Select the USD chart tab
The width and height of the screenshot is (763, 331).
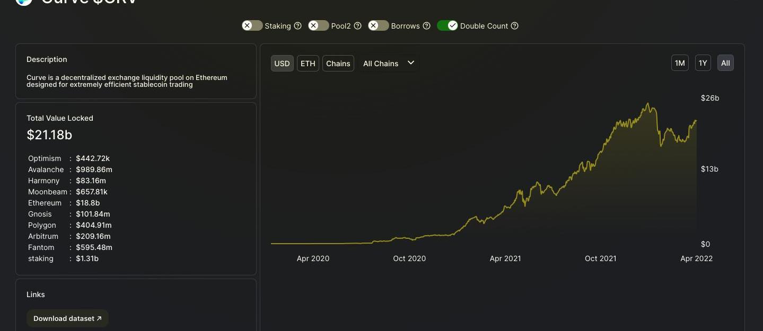[282, 64]
